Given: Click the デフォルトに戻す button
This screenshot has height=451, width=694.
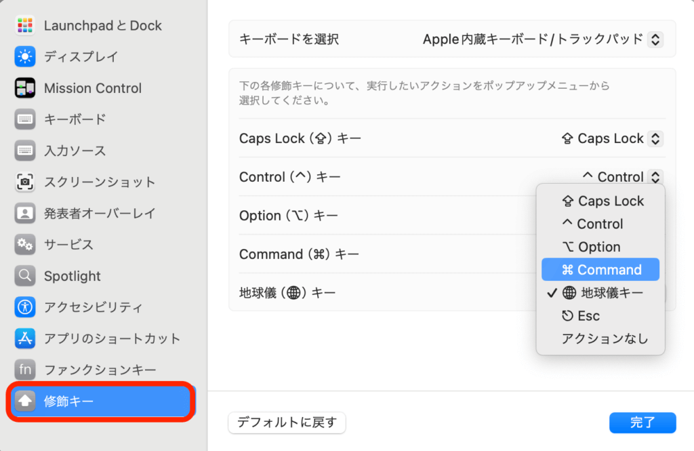Looking at the screenshot, I should pyautogui.click(x=287, y=423).
